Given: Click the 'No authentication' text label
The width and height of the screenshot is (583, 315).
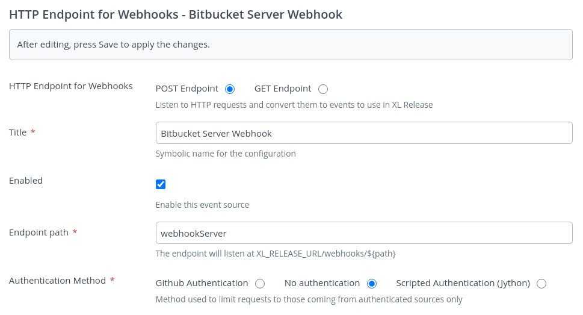Looking at the screenshot, I should pos(322,283).
